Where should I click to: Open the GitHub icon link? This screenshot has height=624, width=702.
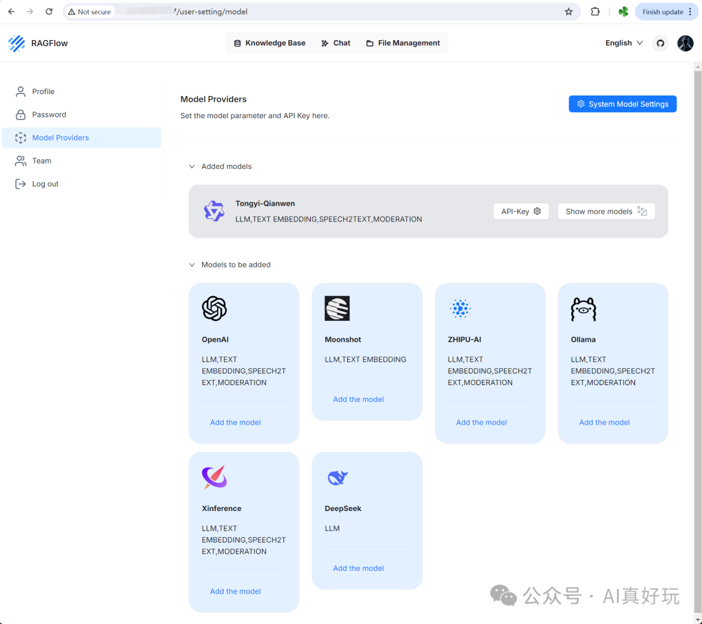[660, 44]
